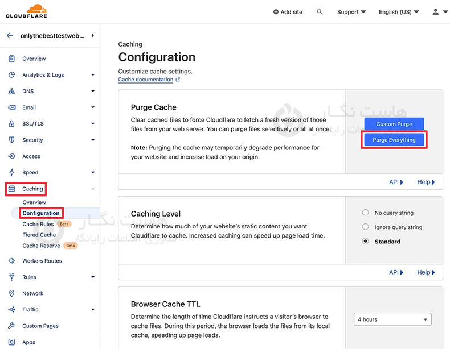Go to Tiered Cache page
The height and width of the screenshot is (349, 450).
click(39, 235)
